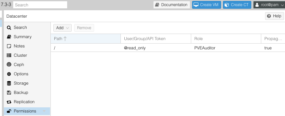Open the Summary book icon
Screen dimensions: 285x116
tap(9, 37)
